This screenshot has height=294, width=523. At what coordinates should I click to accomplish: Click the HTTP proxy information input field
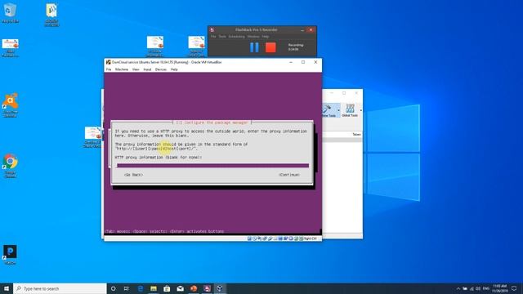[x=212, y=165]
